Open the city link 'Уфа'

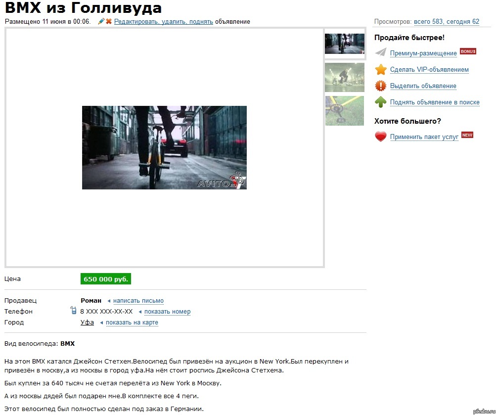tap(87, 323)
